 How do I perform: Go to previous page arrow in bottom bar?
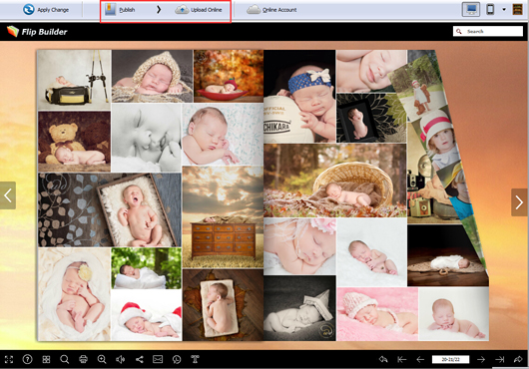point(420,360)
